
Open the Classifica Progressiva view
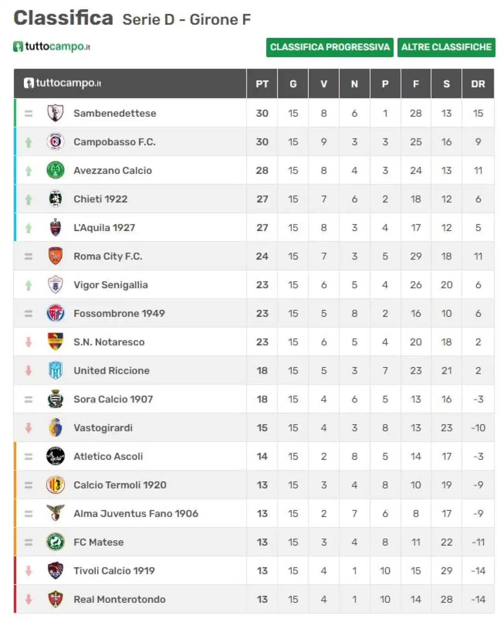point(330,47)
